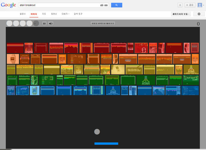The width and height of the screenshot is (206, 150).
Task: Click the user profile avatar
Action: 200,5
